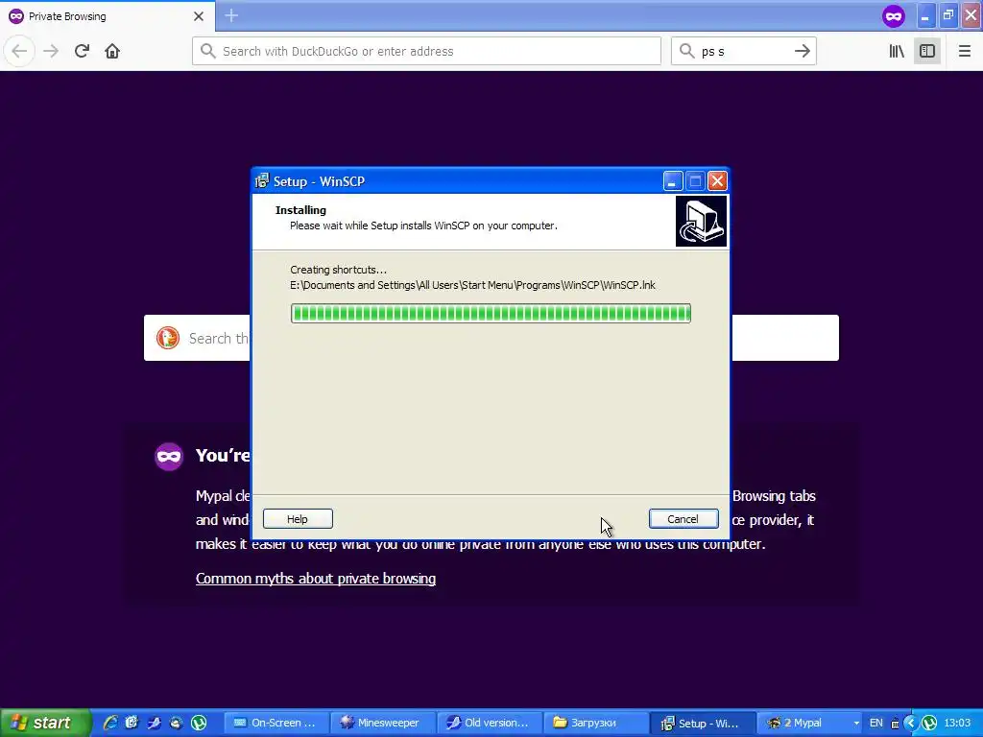Click the search go arrow next to 'ps s'
The width and height of the screenshot is (983, 737).
[x=803, y=52]
